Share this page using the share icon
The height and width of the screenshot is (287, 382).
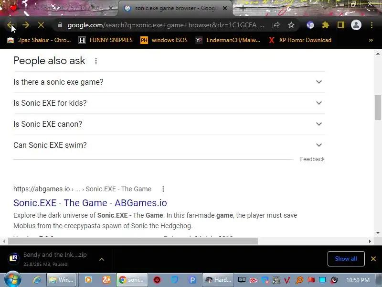[x=276, y=25]
